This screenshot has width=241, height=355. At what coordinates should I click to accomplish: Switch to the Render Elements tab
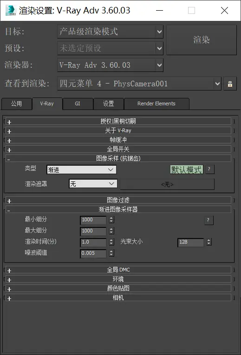156,104
